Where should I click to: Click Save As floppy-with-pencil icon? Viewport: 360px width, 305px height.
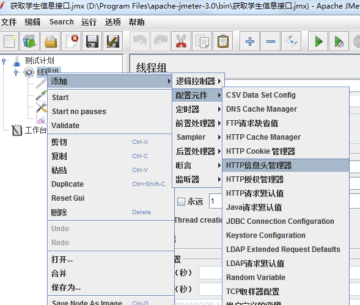(x=112, y=41)
